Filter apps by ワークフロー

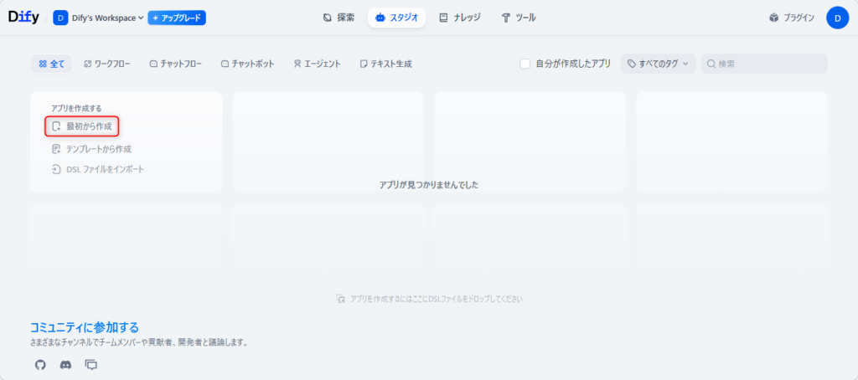pyautogui.click(x=107, y=64)
